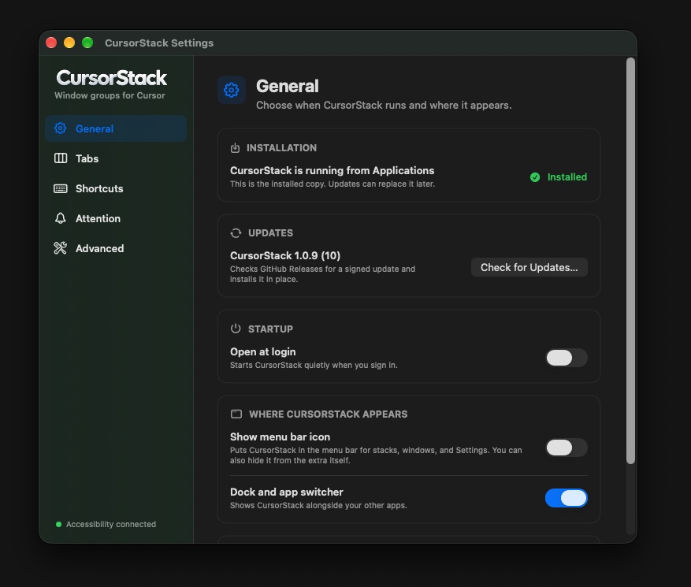Click the Startup power icon
This screenshot has height=587, width=691.
point(236,329)
